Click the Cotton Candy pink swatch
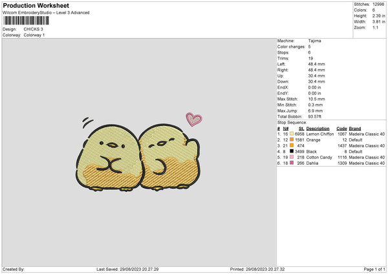This screenshot has height=274, width=388. (x=292, y=157)
